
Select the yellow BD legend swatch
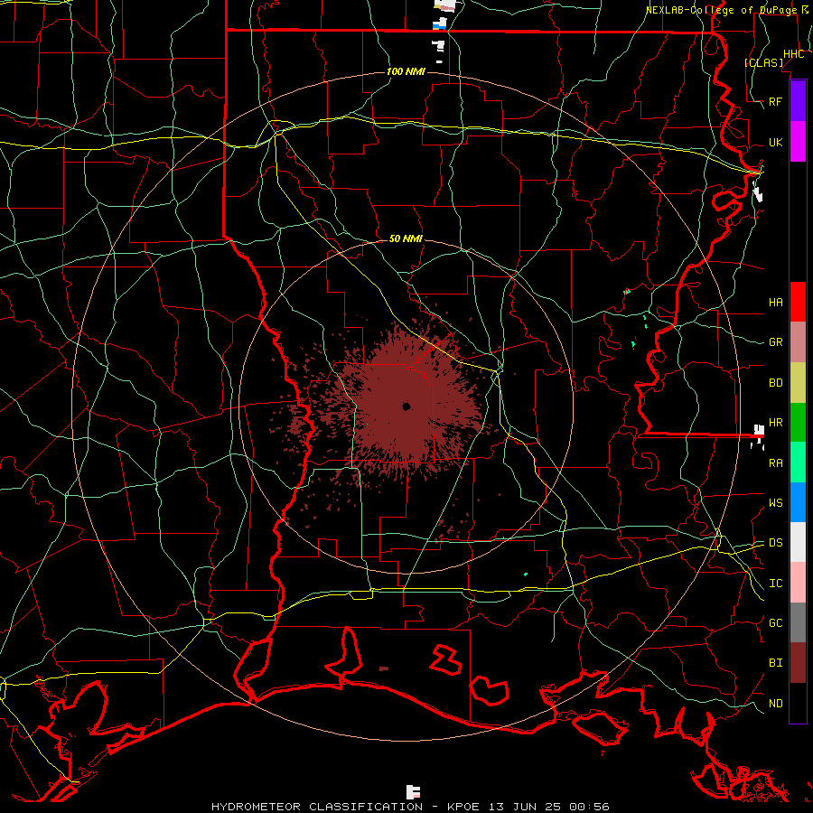coord(798,382)
